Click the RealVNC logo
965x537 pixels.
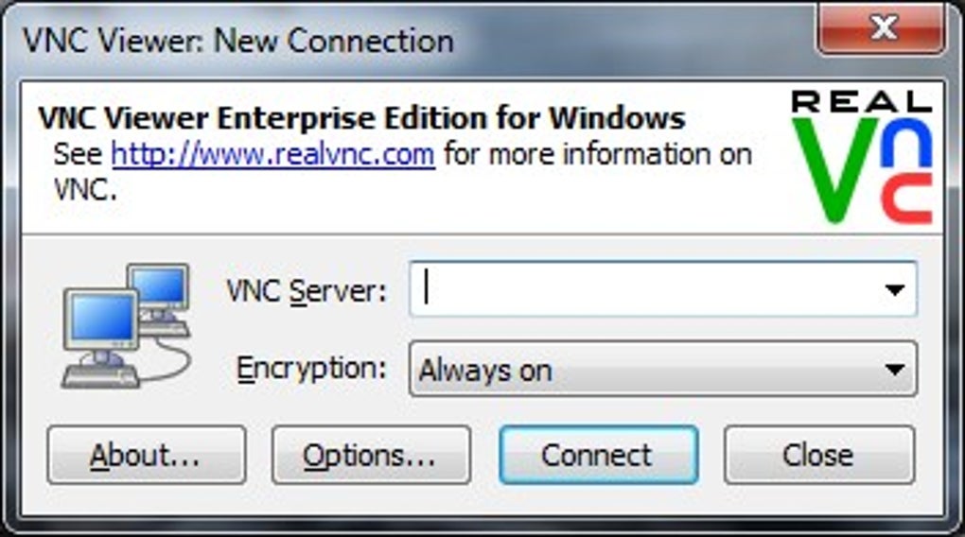coord(861,156)
